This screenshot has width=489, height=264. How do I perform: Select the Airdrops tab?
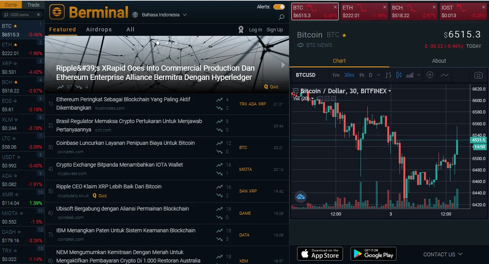coord(99,29)
